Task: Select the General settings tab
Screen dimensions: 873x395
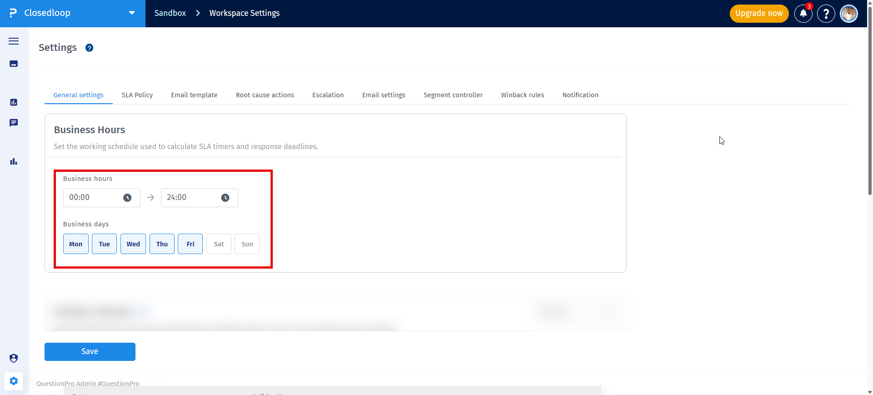Action: pos(79,95)
